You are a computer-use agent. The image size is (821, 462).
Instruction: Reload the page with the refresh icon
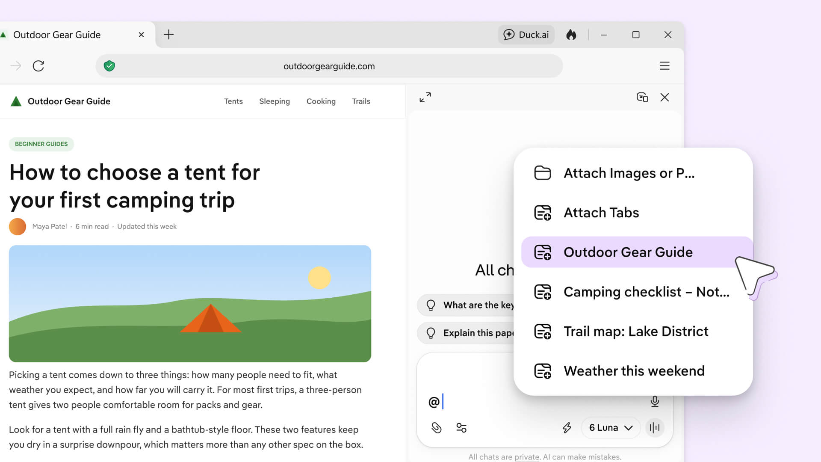tap(38, 66)
